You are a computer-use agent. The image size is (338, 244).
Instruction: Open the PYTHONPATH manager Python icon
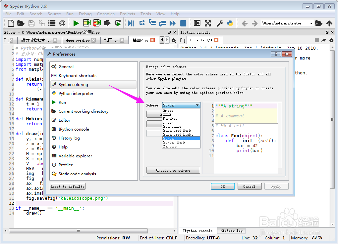coord(230,23)
